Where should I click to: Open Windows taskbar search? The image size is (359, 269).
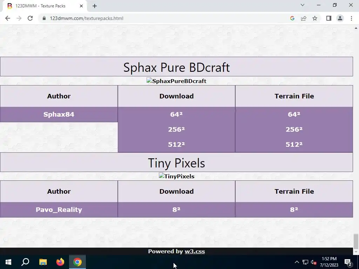pos(25,262)
